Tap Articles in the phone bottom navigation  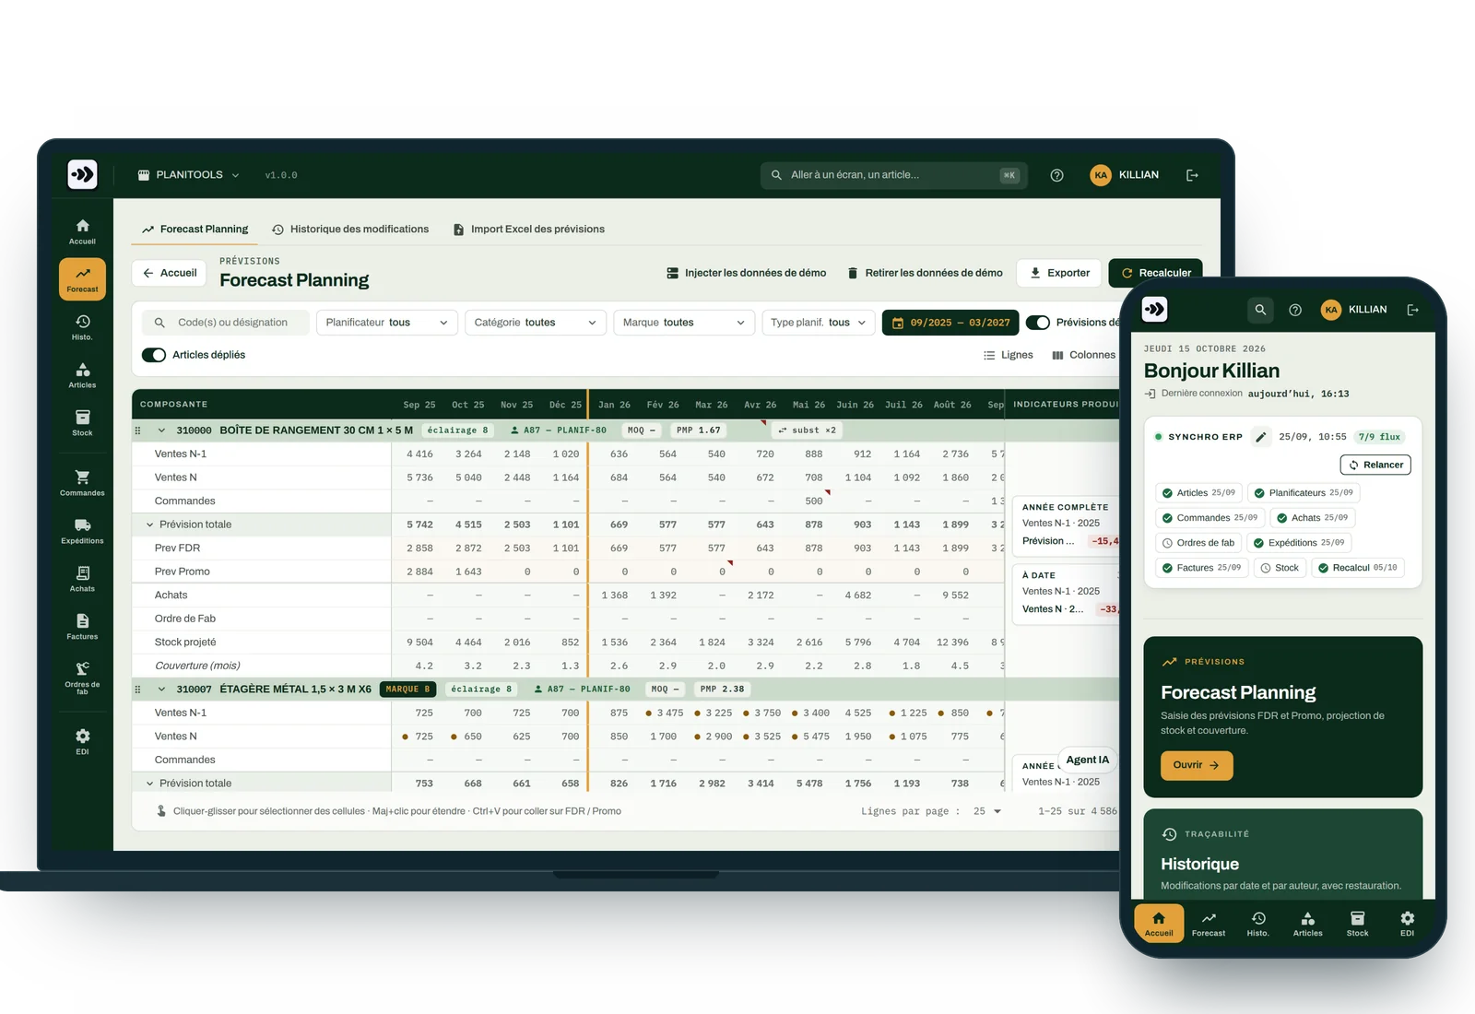pyautogui.click(x=1307, y=924)
